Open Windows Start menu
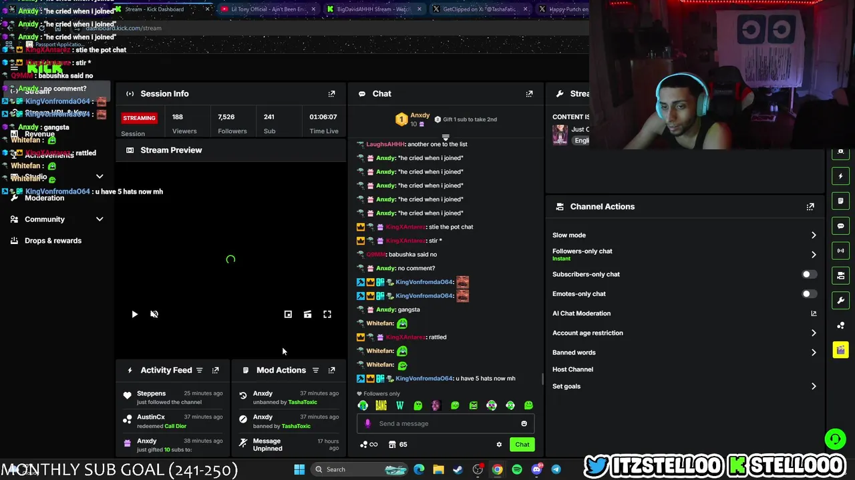 click(299, 469)
